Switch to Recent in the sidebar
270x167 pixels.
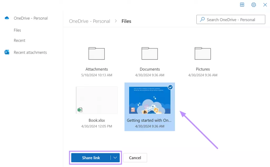coord(19,40)
